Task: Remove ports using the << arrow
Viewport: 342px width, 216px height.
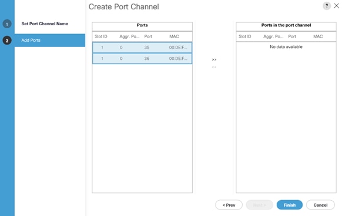Action: [214, 67]
